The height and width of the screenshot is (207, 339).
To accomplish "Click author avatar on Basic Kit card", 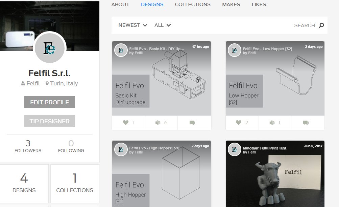I will coord(121,50).
